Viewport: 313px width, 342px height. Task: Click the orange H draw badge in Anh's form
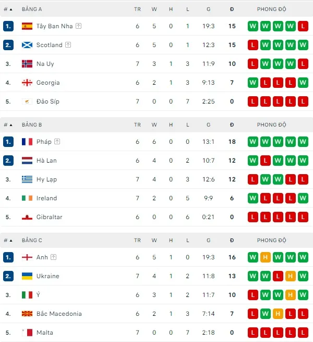tap(266, 257)
